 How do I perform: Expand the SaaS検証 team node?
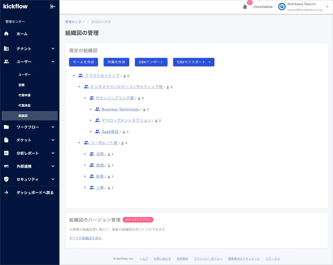click(90, 132)
